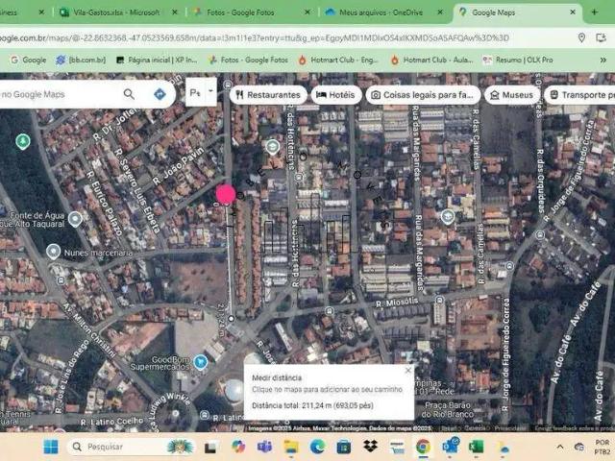615x461 pixels.
Task: Select the Transporte público filter chip
Action: tap(579, 95)
